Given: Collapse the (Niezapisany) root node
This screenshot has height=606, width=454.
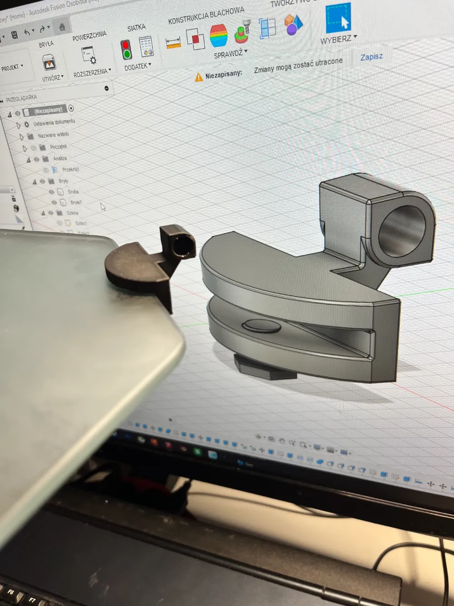Looking at the screenshot, I should (x=9, y=114).
